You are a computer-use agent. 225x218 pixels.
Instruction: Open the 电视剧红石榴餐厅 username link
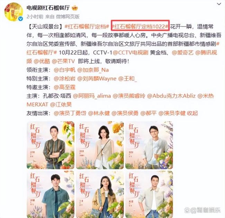(x=48, y=8)
